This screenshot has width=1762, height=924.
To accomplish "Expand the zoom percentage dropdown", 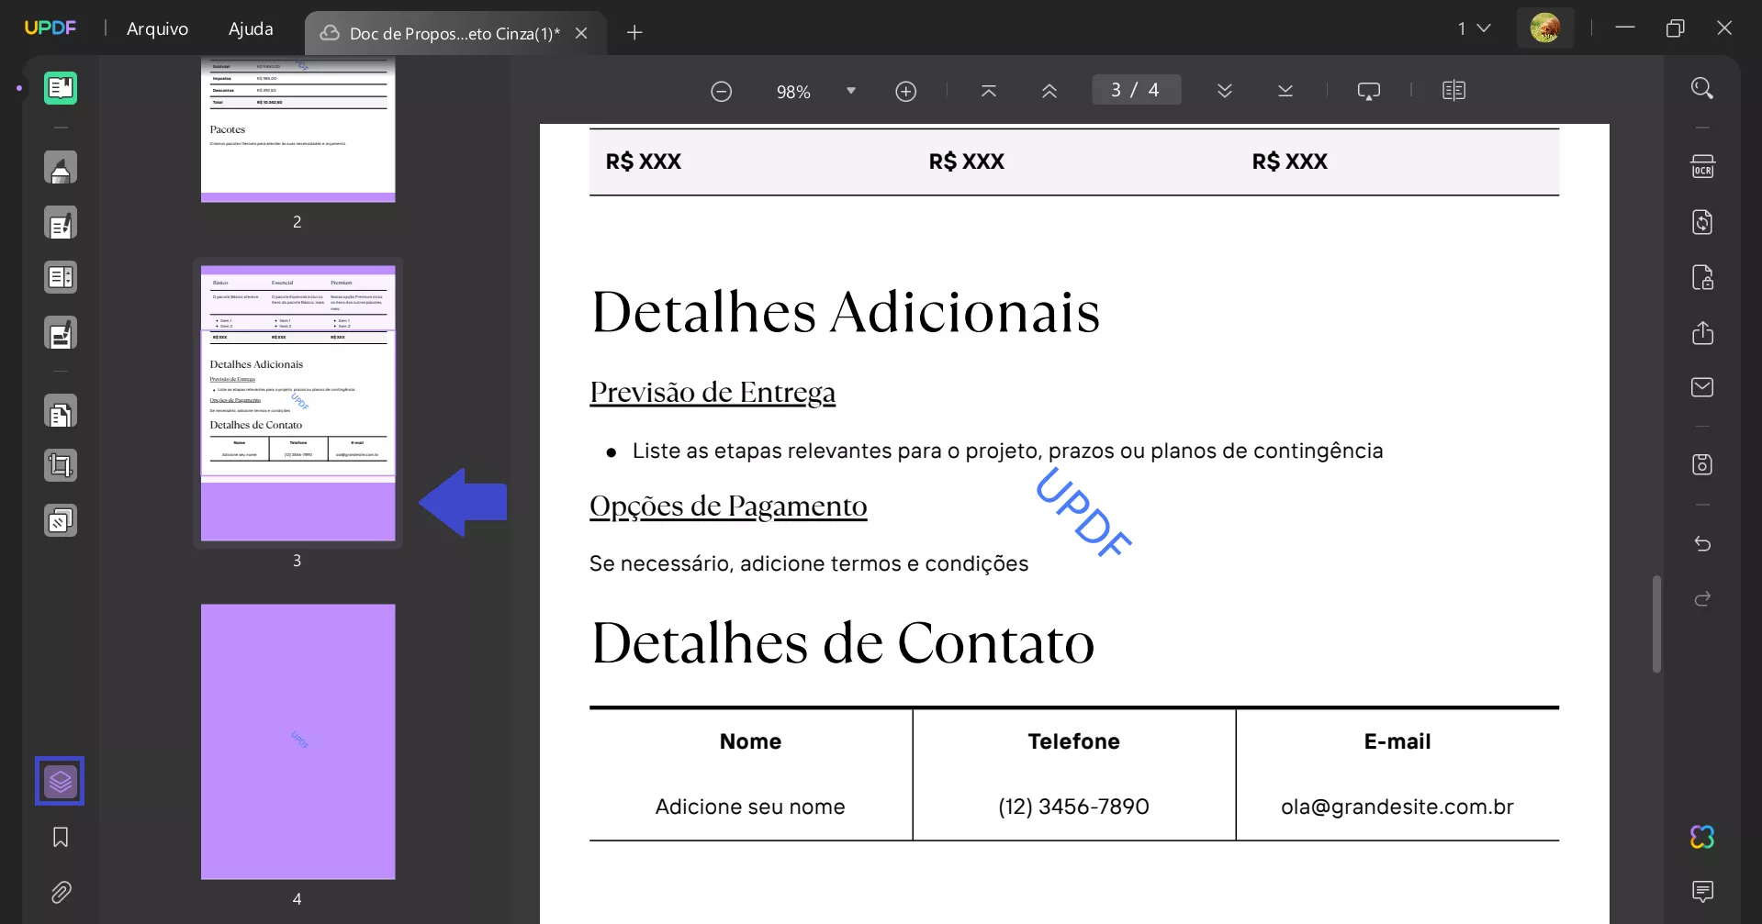I will [850, 90].
